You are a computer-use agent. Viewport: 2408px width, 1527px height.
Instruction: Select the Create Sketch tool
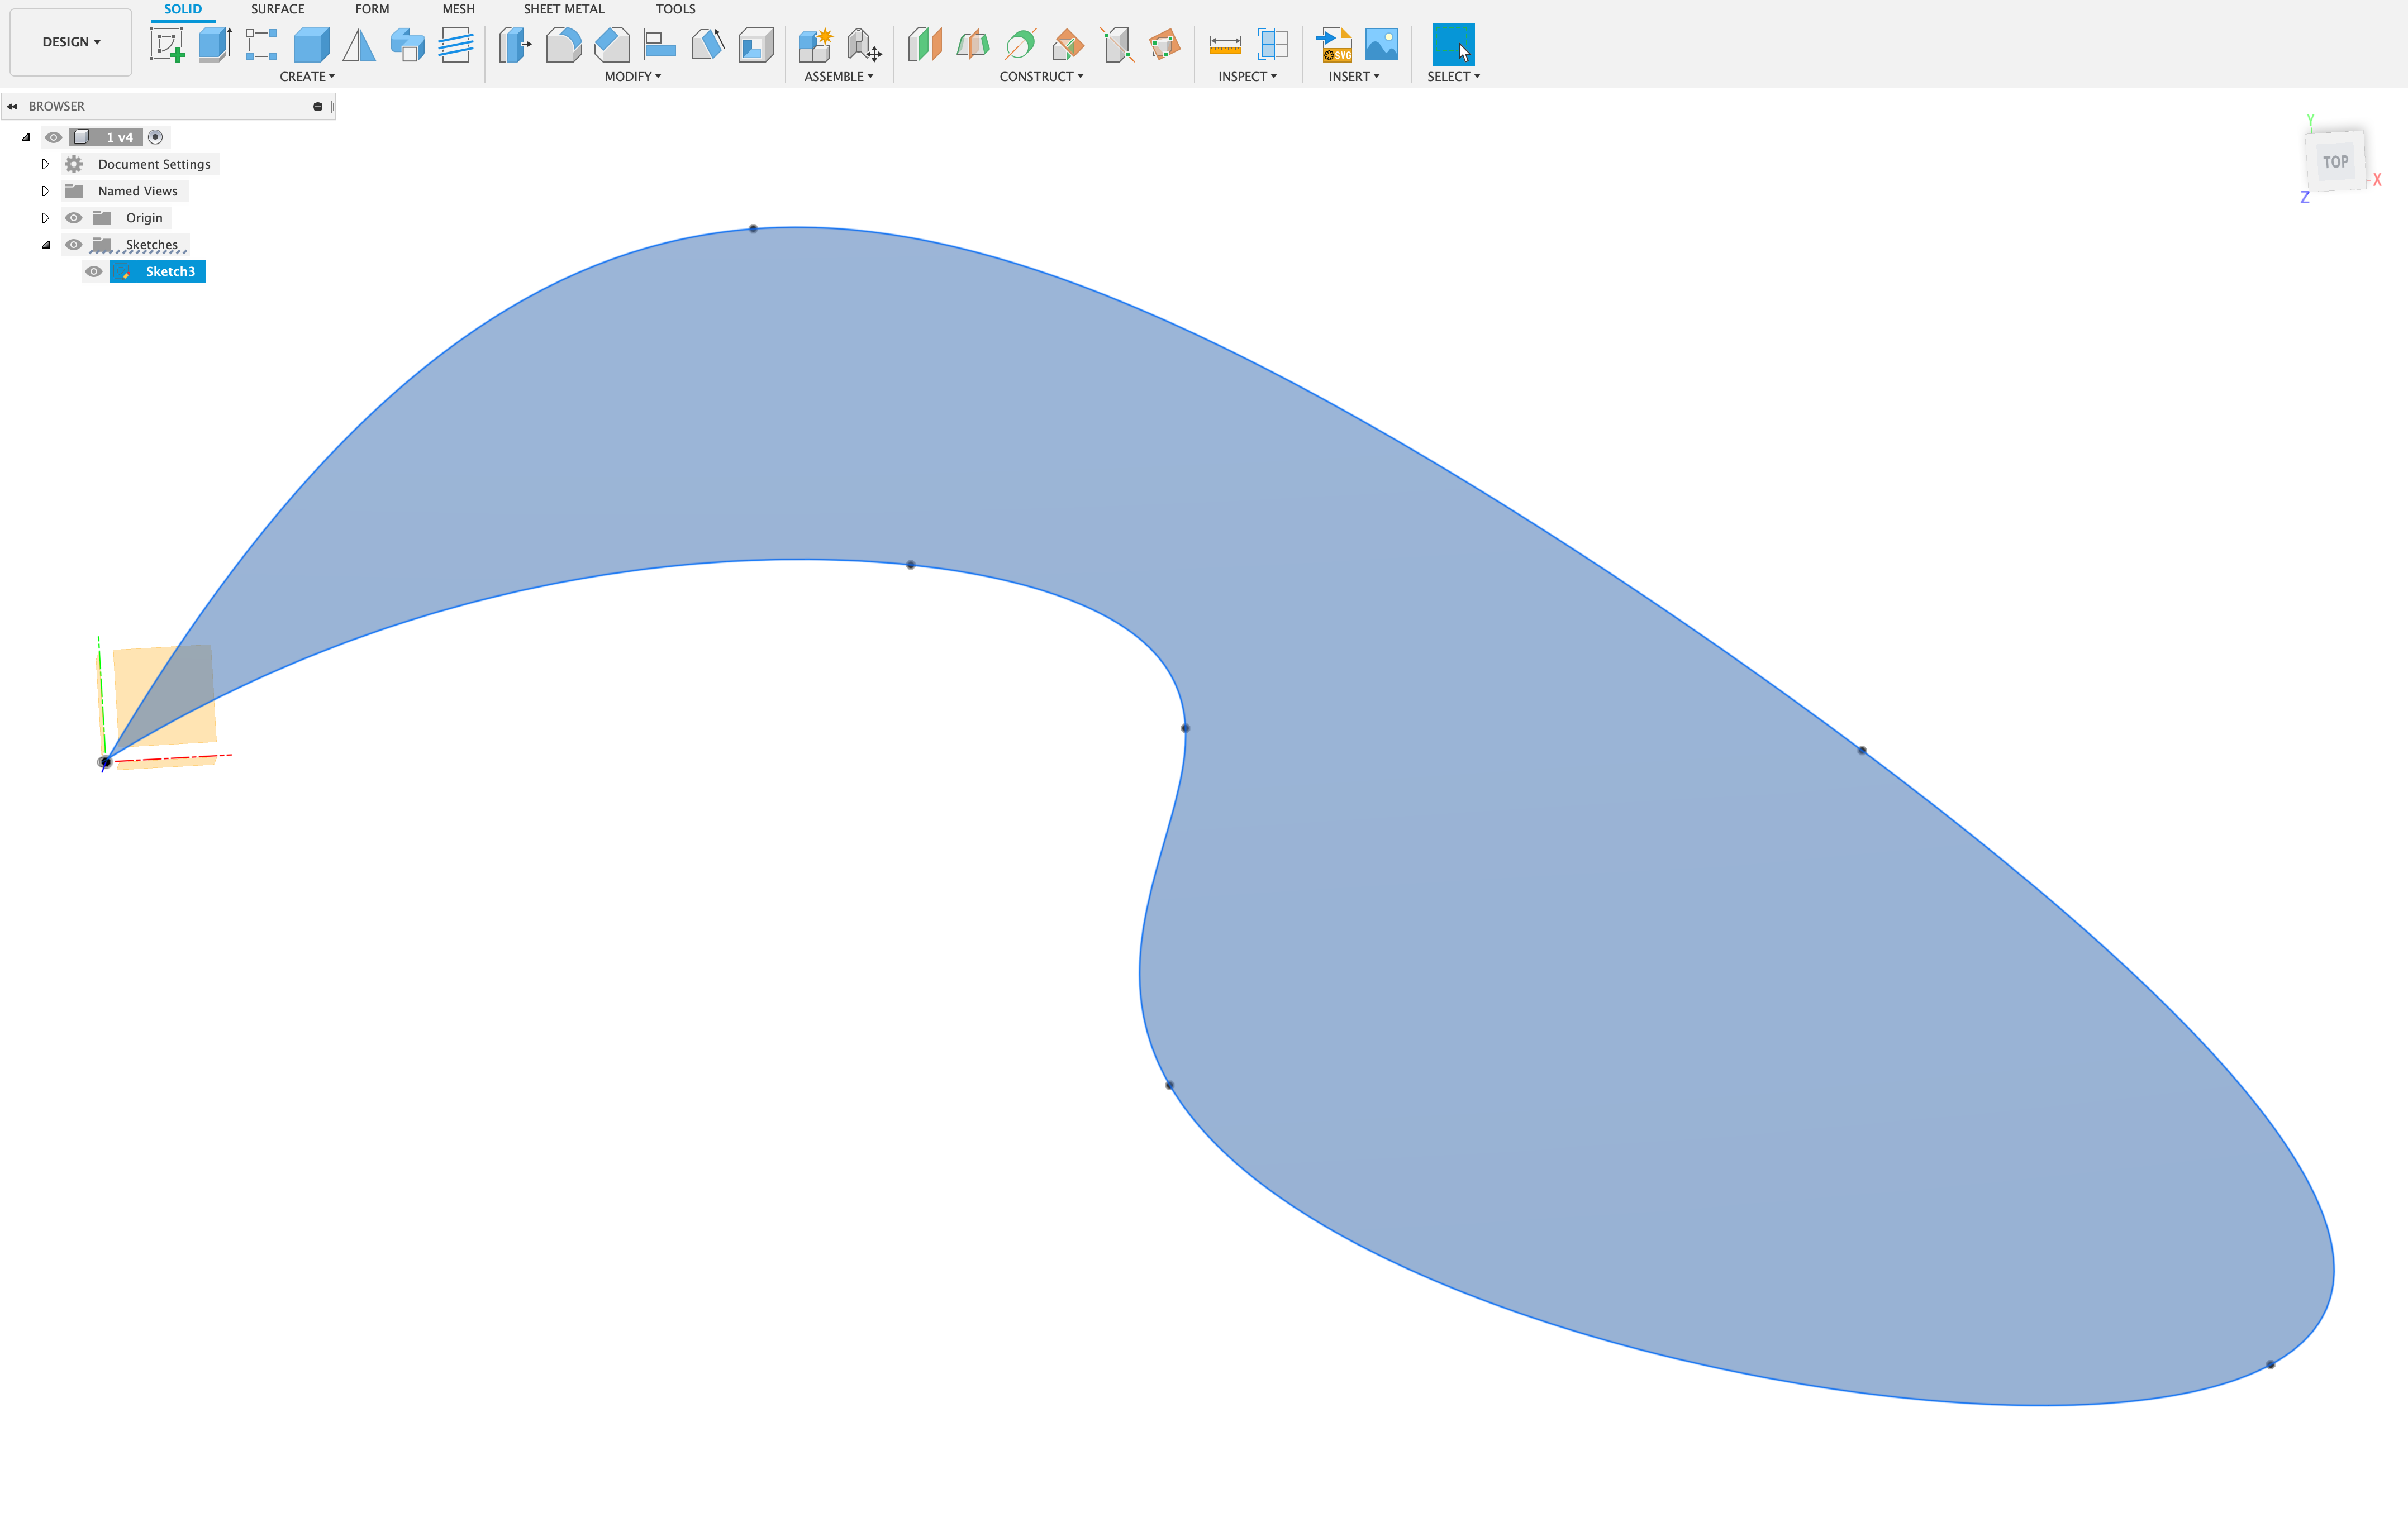(x=168, y=44)
